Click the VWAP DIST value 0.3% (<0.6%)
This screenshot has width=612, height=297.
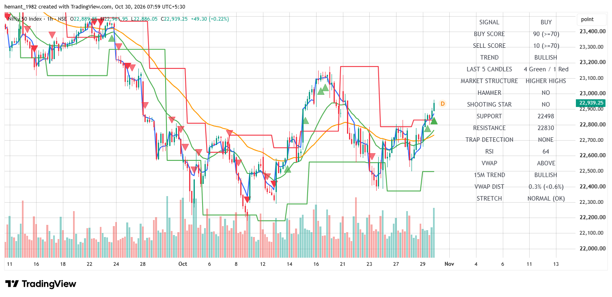point(546,187)
